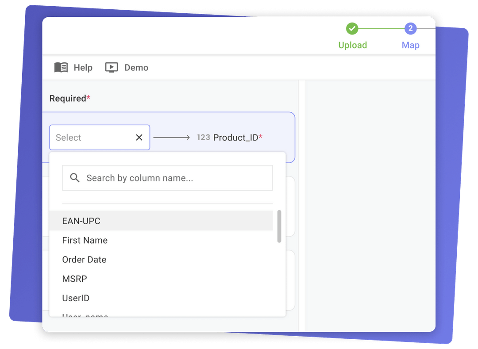Choose First Name as the mapped column

pyautogui.click(x=85, y=240)
